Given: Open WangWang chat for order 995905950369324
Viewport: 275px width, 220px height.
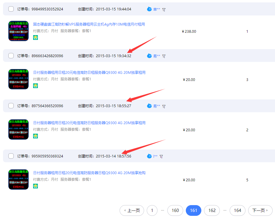Looking at the screenshot, I should (149, 156).
